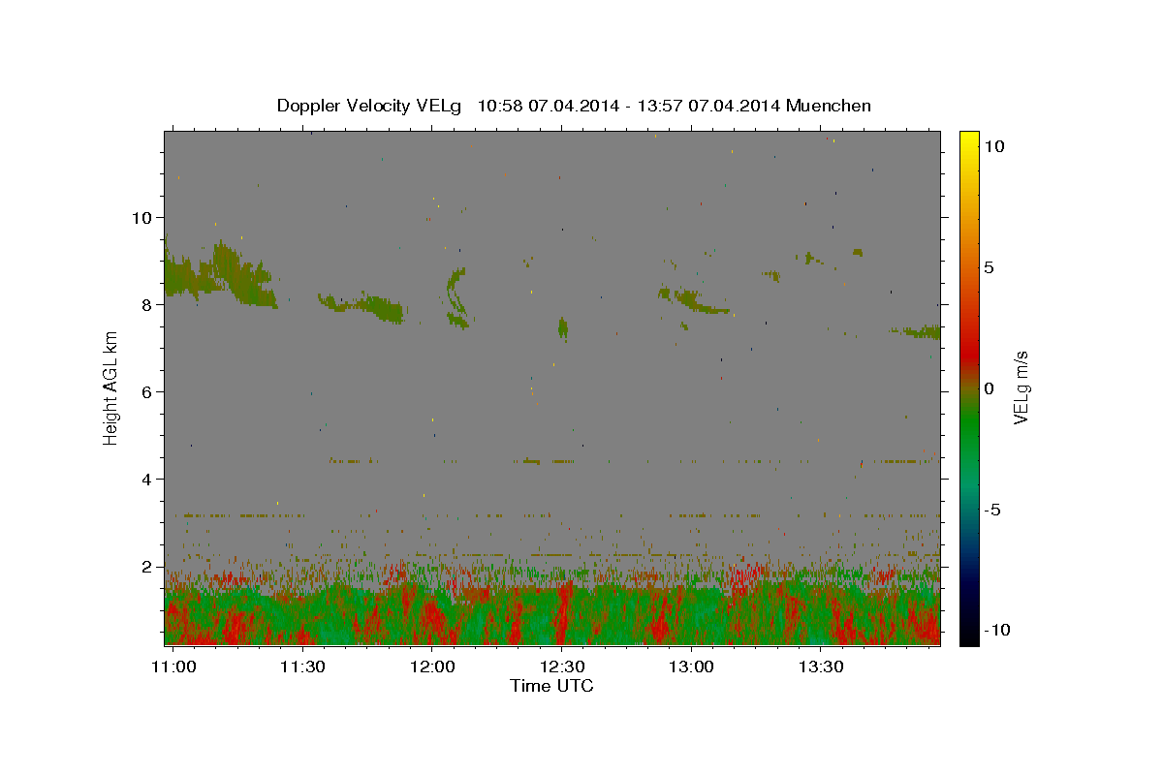
Task: Click the 'Time UTC' x-axis label
Action: 552,686
